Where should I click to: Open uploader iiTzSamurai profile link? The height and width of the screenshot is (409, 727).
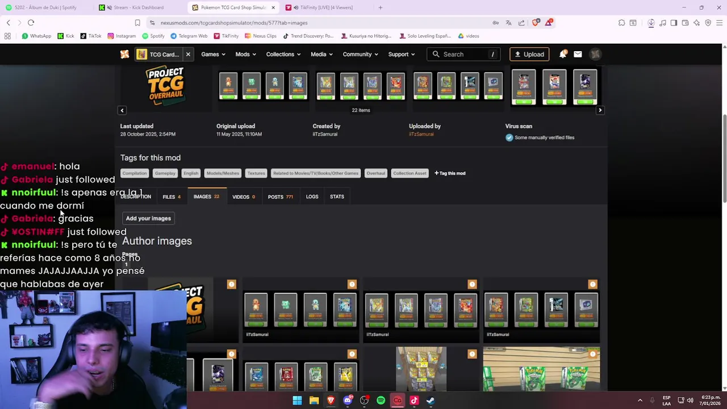[x=421, y=134]
